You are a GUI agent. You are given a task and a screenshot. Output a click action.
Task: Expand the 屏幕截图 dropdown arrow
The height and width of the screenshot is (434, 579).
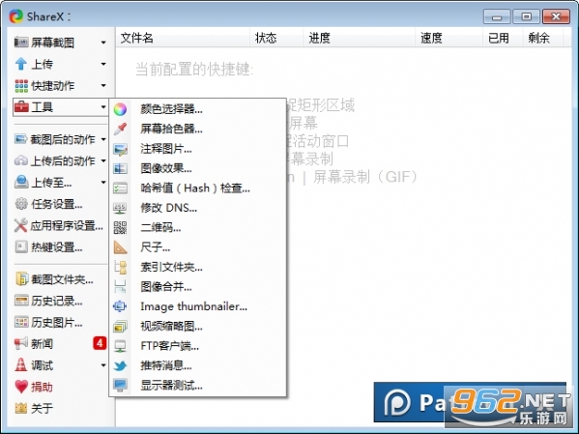[x=103, y=43]
